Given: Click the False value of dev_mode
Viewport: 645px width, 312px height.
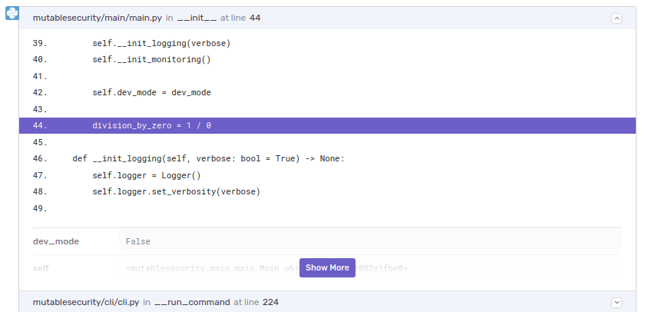Looking at the screenshot, I should pos(138,241).
